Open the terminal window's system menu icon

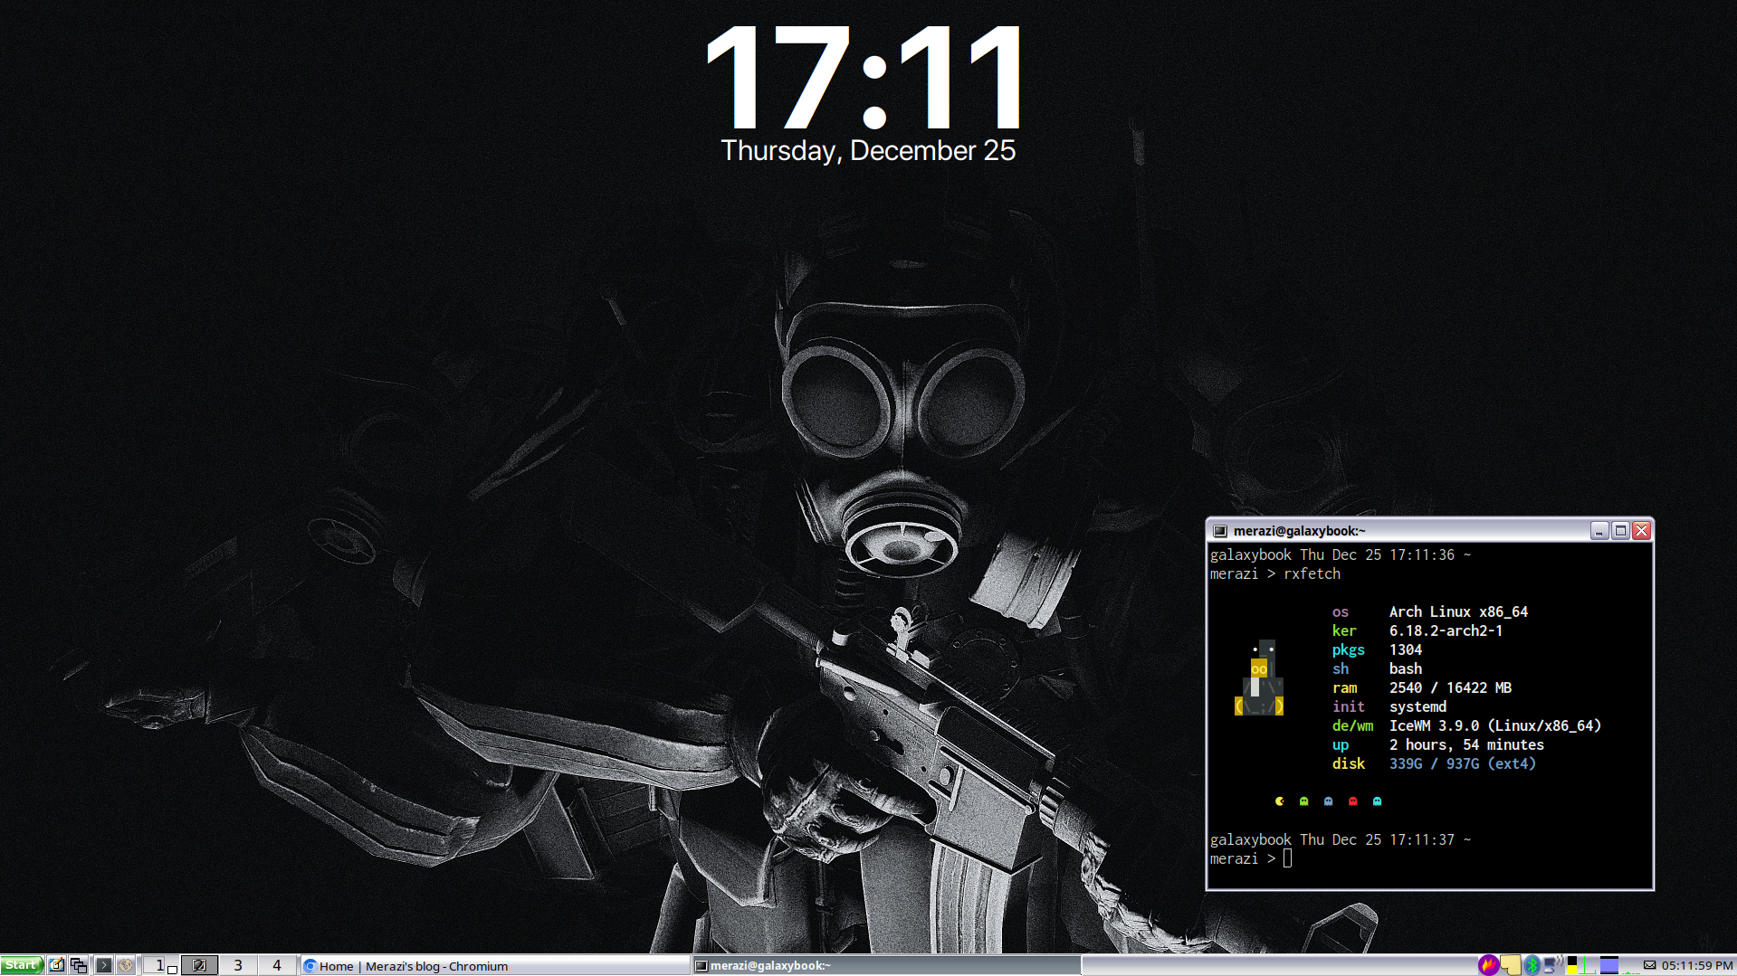point(1217,531)
